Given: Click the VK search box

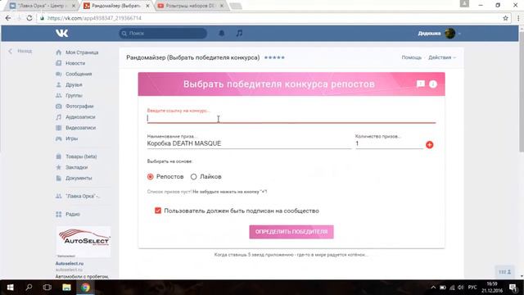Looking at the screenshot, I should coord(163,33).
